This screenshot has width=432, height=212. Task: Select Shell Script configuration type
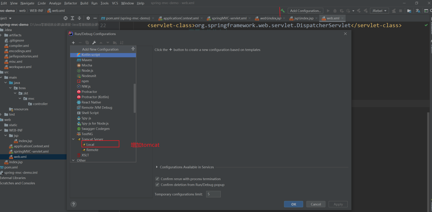(103, 113)
